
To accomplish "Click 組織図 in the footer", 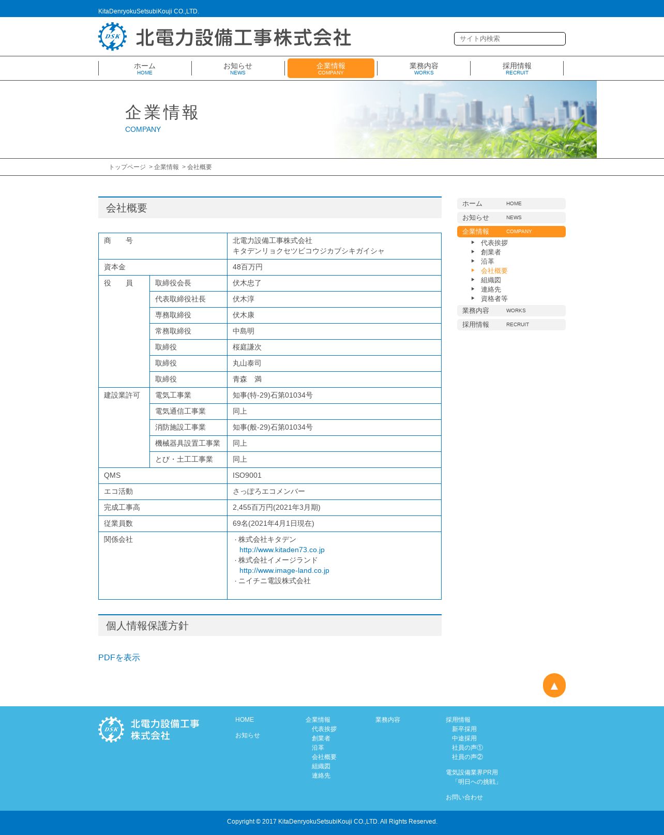I will pos(321,766).
